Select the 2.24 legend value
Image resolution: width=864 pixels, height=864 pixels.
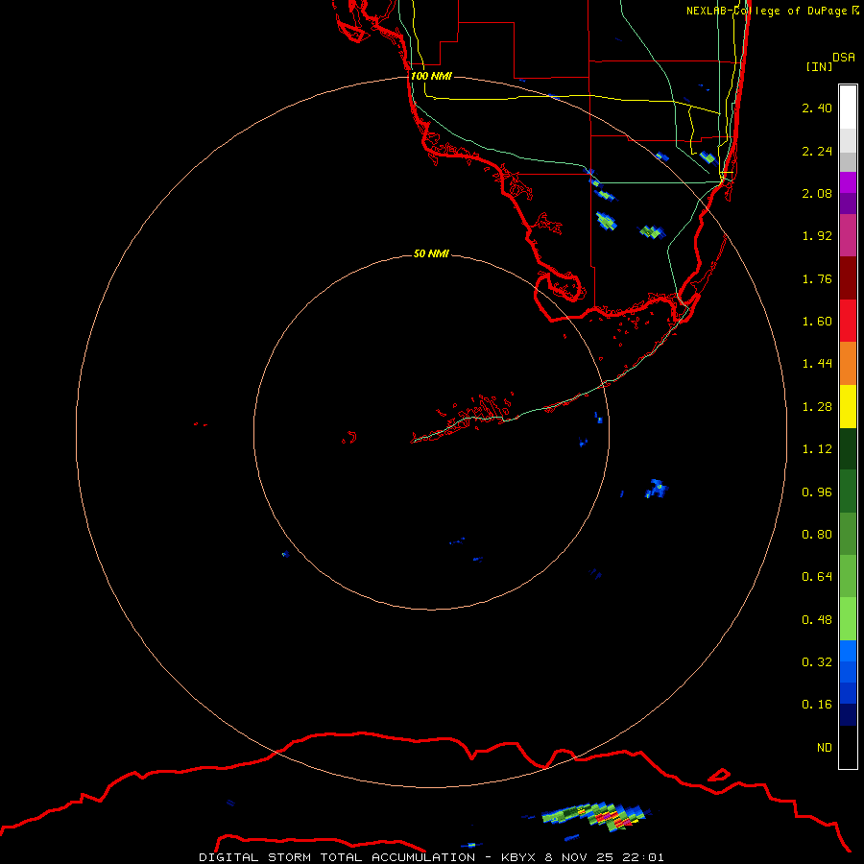pyautogui.click(x=817, y=151)
